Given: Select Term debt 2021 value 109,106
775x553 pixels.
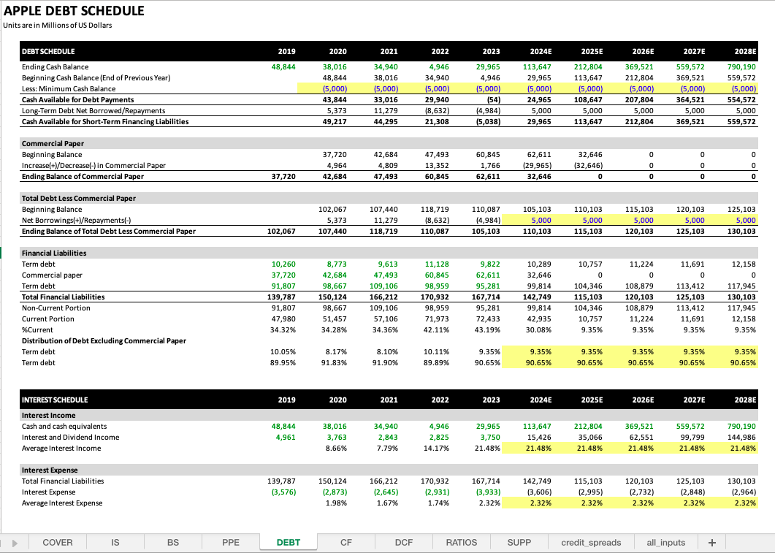Looking at the screenshot, I should [383, 286].
